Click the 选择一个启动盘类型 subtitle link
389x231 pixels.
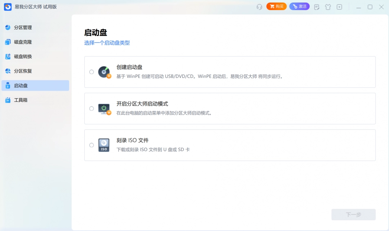click(x=107, y=42)
